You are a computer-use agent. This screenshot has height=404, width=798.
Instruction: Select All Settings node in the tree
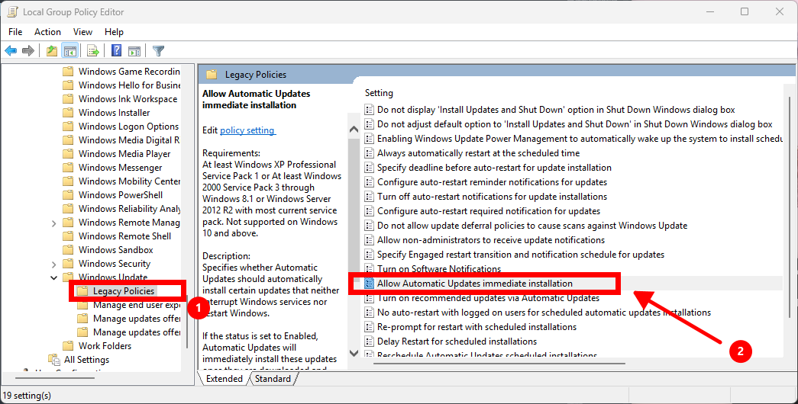click(x=86, y=360)
